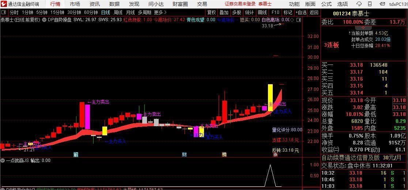Click the 11:03 trade tick row
Viewport: 408px width, 190px height.
click(x=364, y=186)
